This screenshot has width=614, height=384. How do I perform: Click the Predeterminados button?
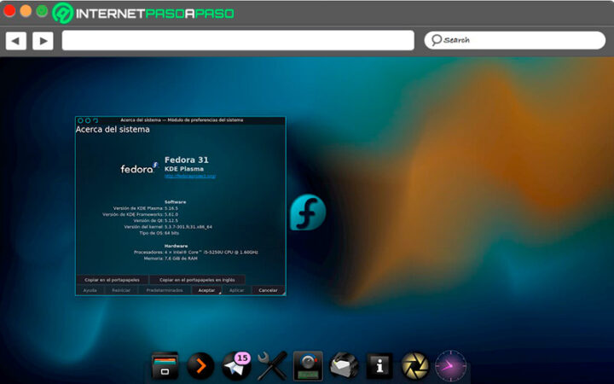coord(165,290)
